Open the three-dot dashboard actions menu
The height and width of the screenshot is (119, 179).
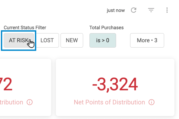click(167, 10)
